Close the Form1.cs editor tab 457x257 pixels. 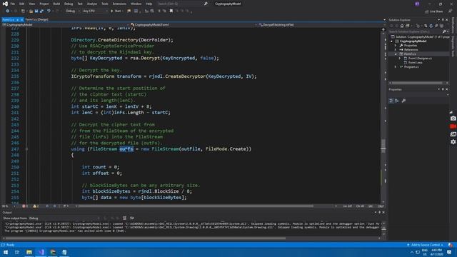[21, 19]
